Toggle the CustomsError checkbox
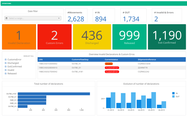Viewport: 187px width, 116px height. coord(6,59)
